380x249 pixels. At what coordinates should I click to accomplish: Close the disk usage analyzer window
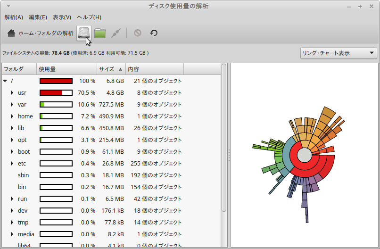[x=371, y=7]
